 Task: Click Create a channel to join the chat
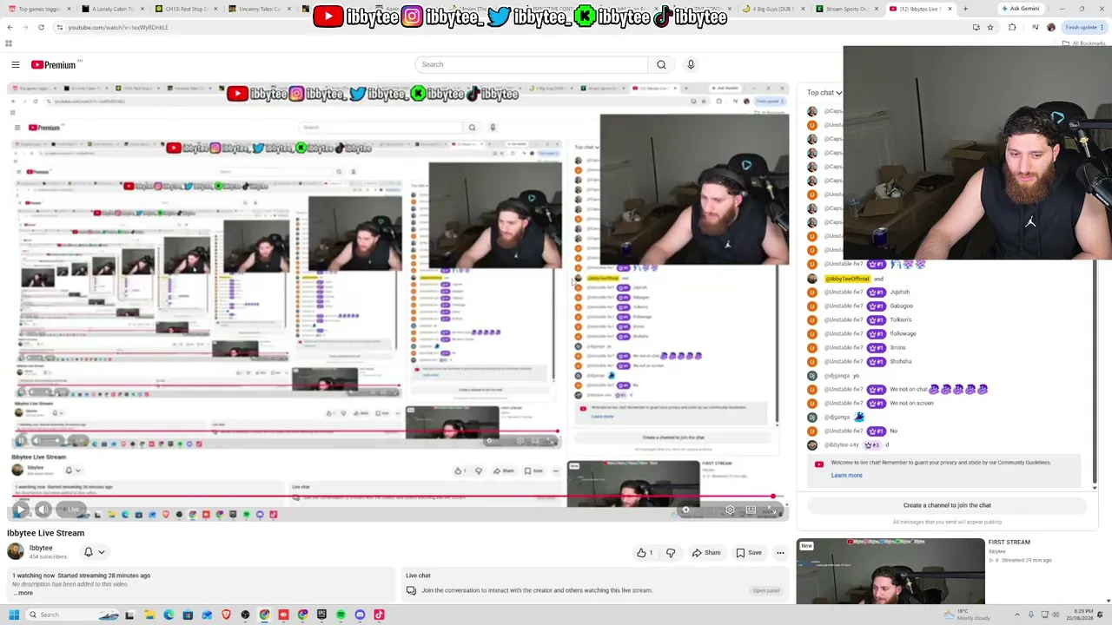tap(947, 505)
